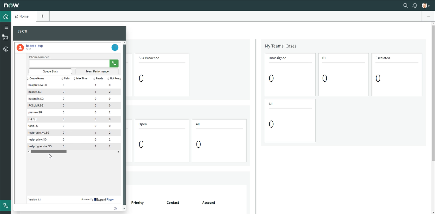Screen dimensions: 435x214
Task: Sort the table by Queue Name
Action: coord(36,78)
